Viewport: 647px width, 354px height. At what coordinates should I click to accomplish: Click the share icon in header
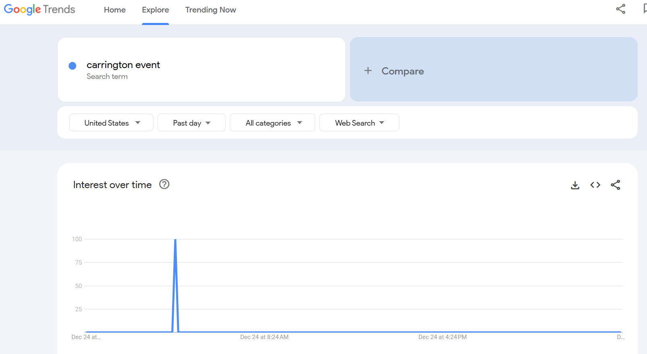pos(621,9)
